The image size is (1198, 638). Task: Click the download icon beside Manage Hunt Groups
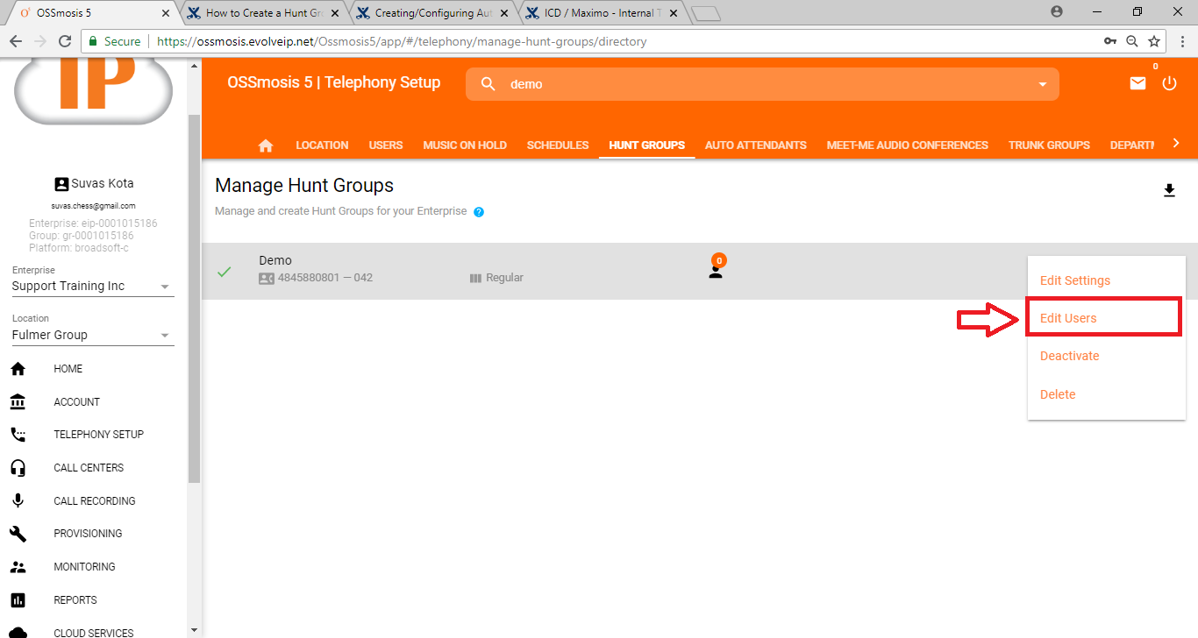1169,190
